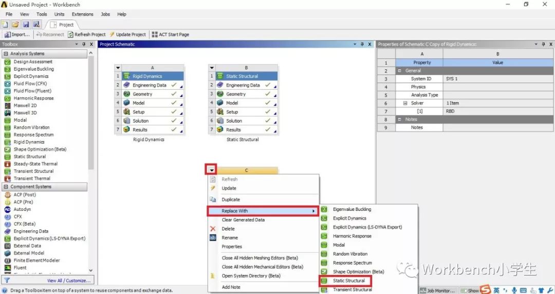The height and width of the screenshot is (294, 555).
Task: Click the red X Delete icon in the context menu
Action: pos(213,229)
